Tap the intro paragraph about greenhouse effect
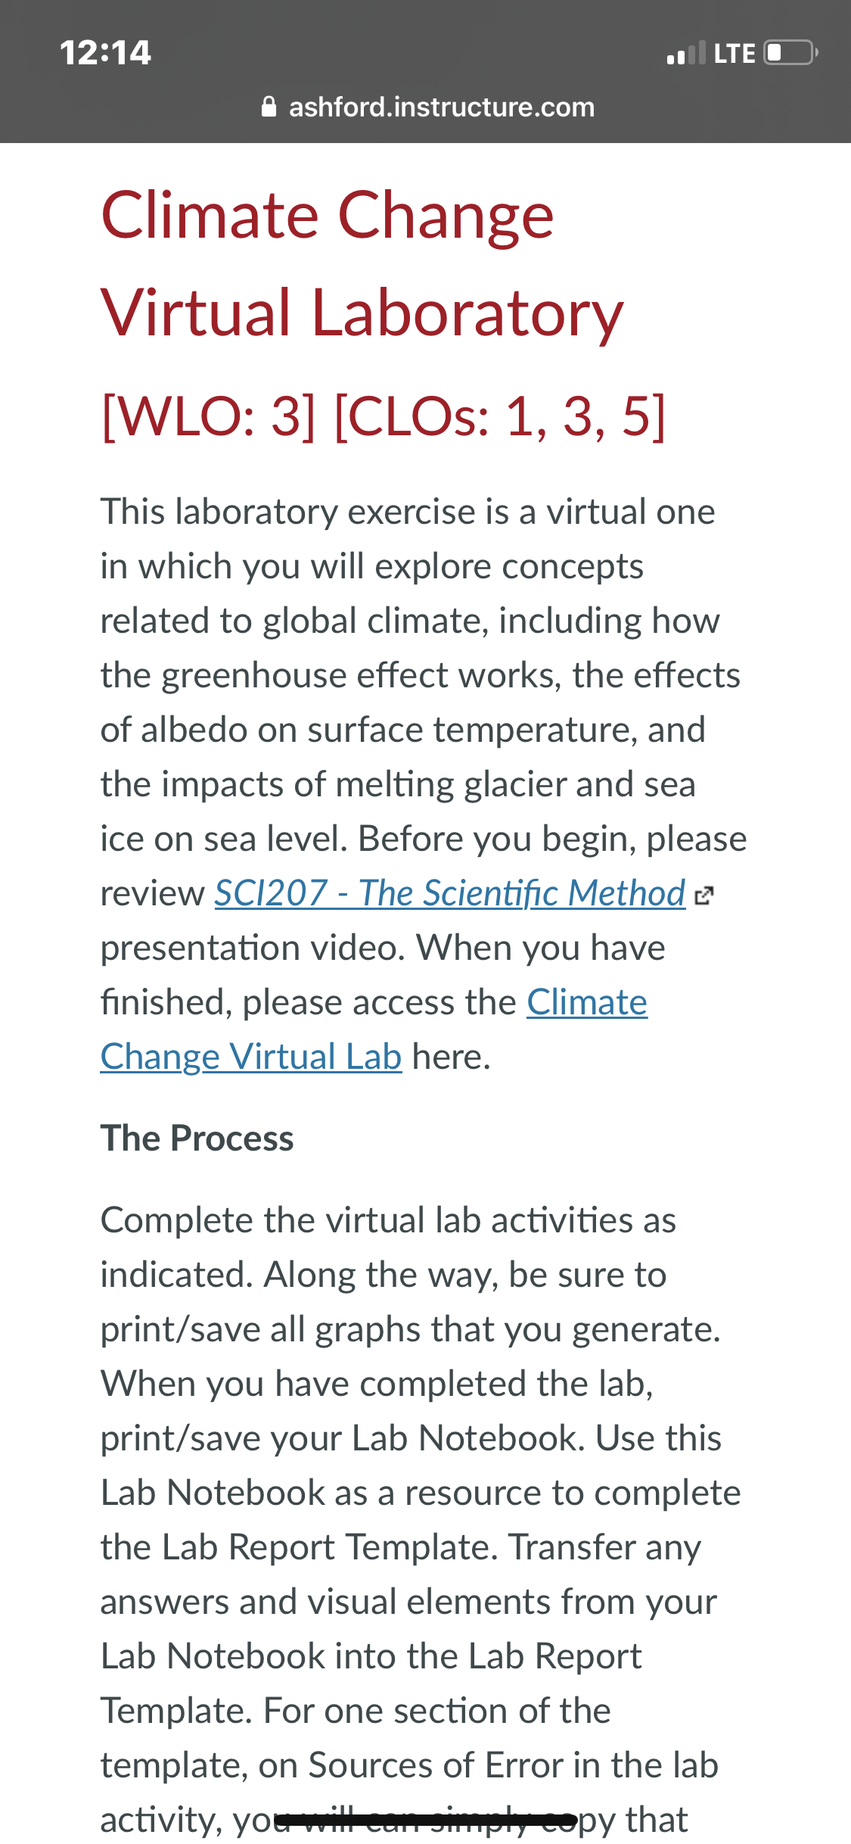Image resolution: width=851 pixels, height=1844 pixels. click(424, 784)
